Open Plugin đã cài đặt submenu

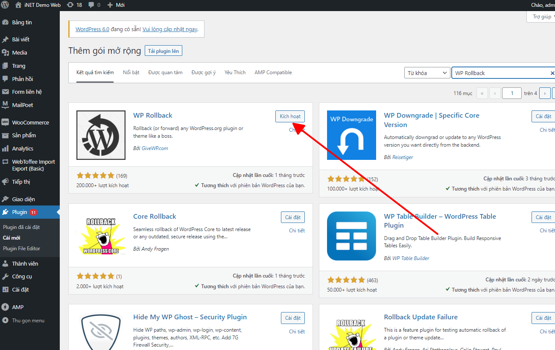[x=21, y=227]
